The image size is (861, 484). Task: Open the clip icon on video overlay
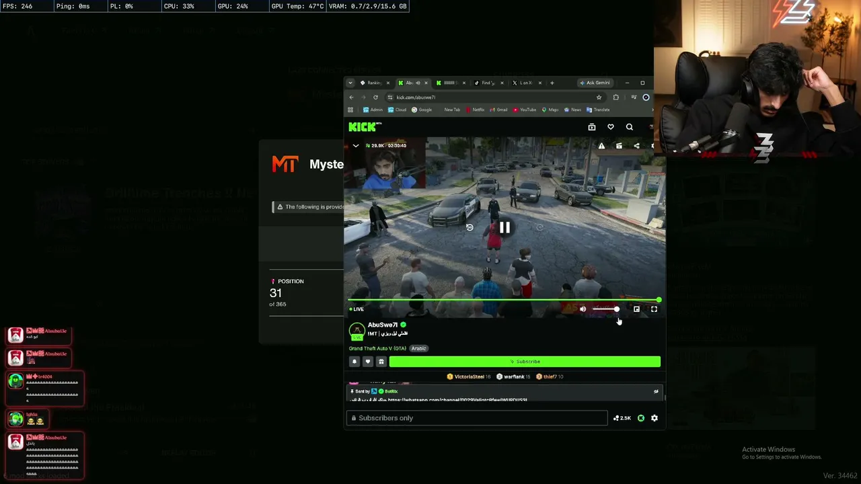pos(619,146)
